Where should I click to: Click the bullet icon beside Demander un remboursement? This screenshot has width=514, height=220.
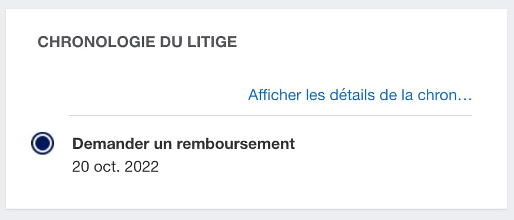pyautogui.click(x=43, y=143)
